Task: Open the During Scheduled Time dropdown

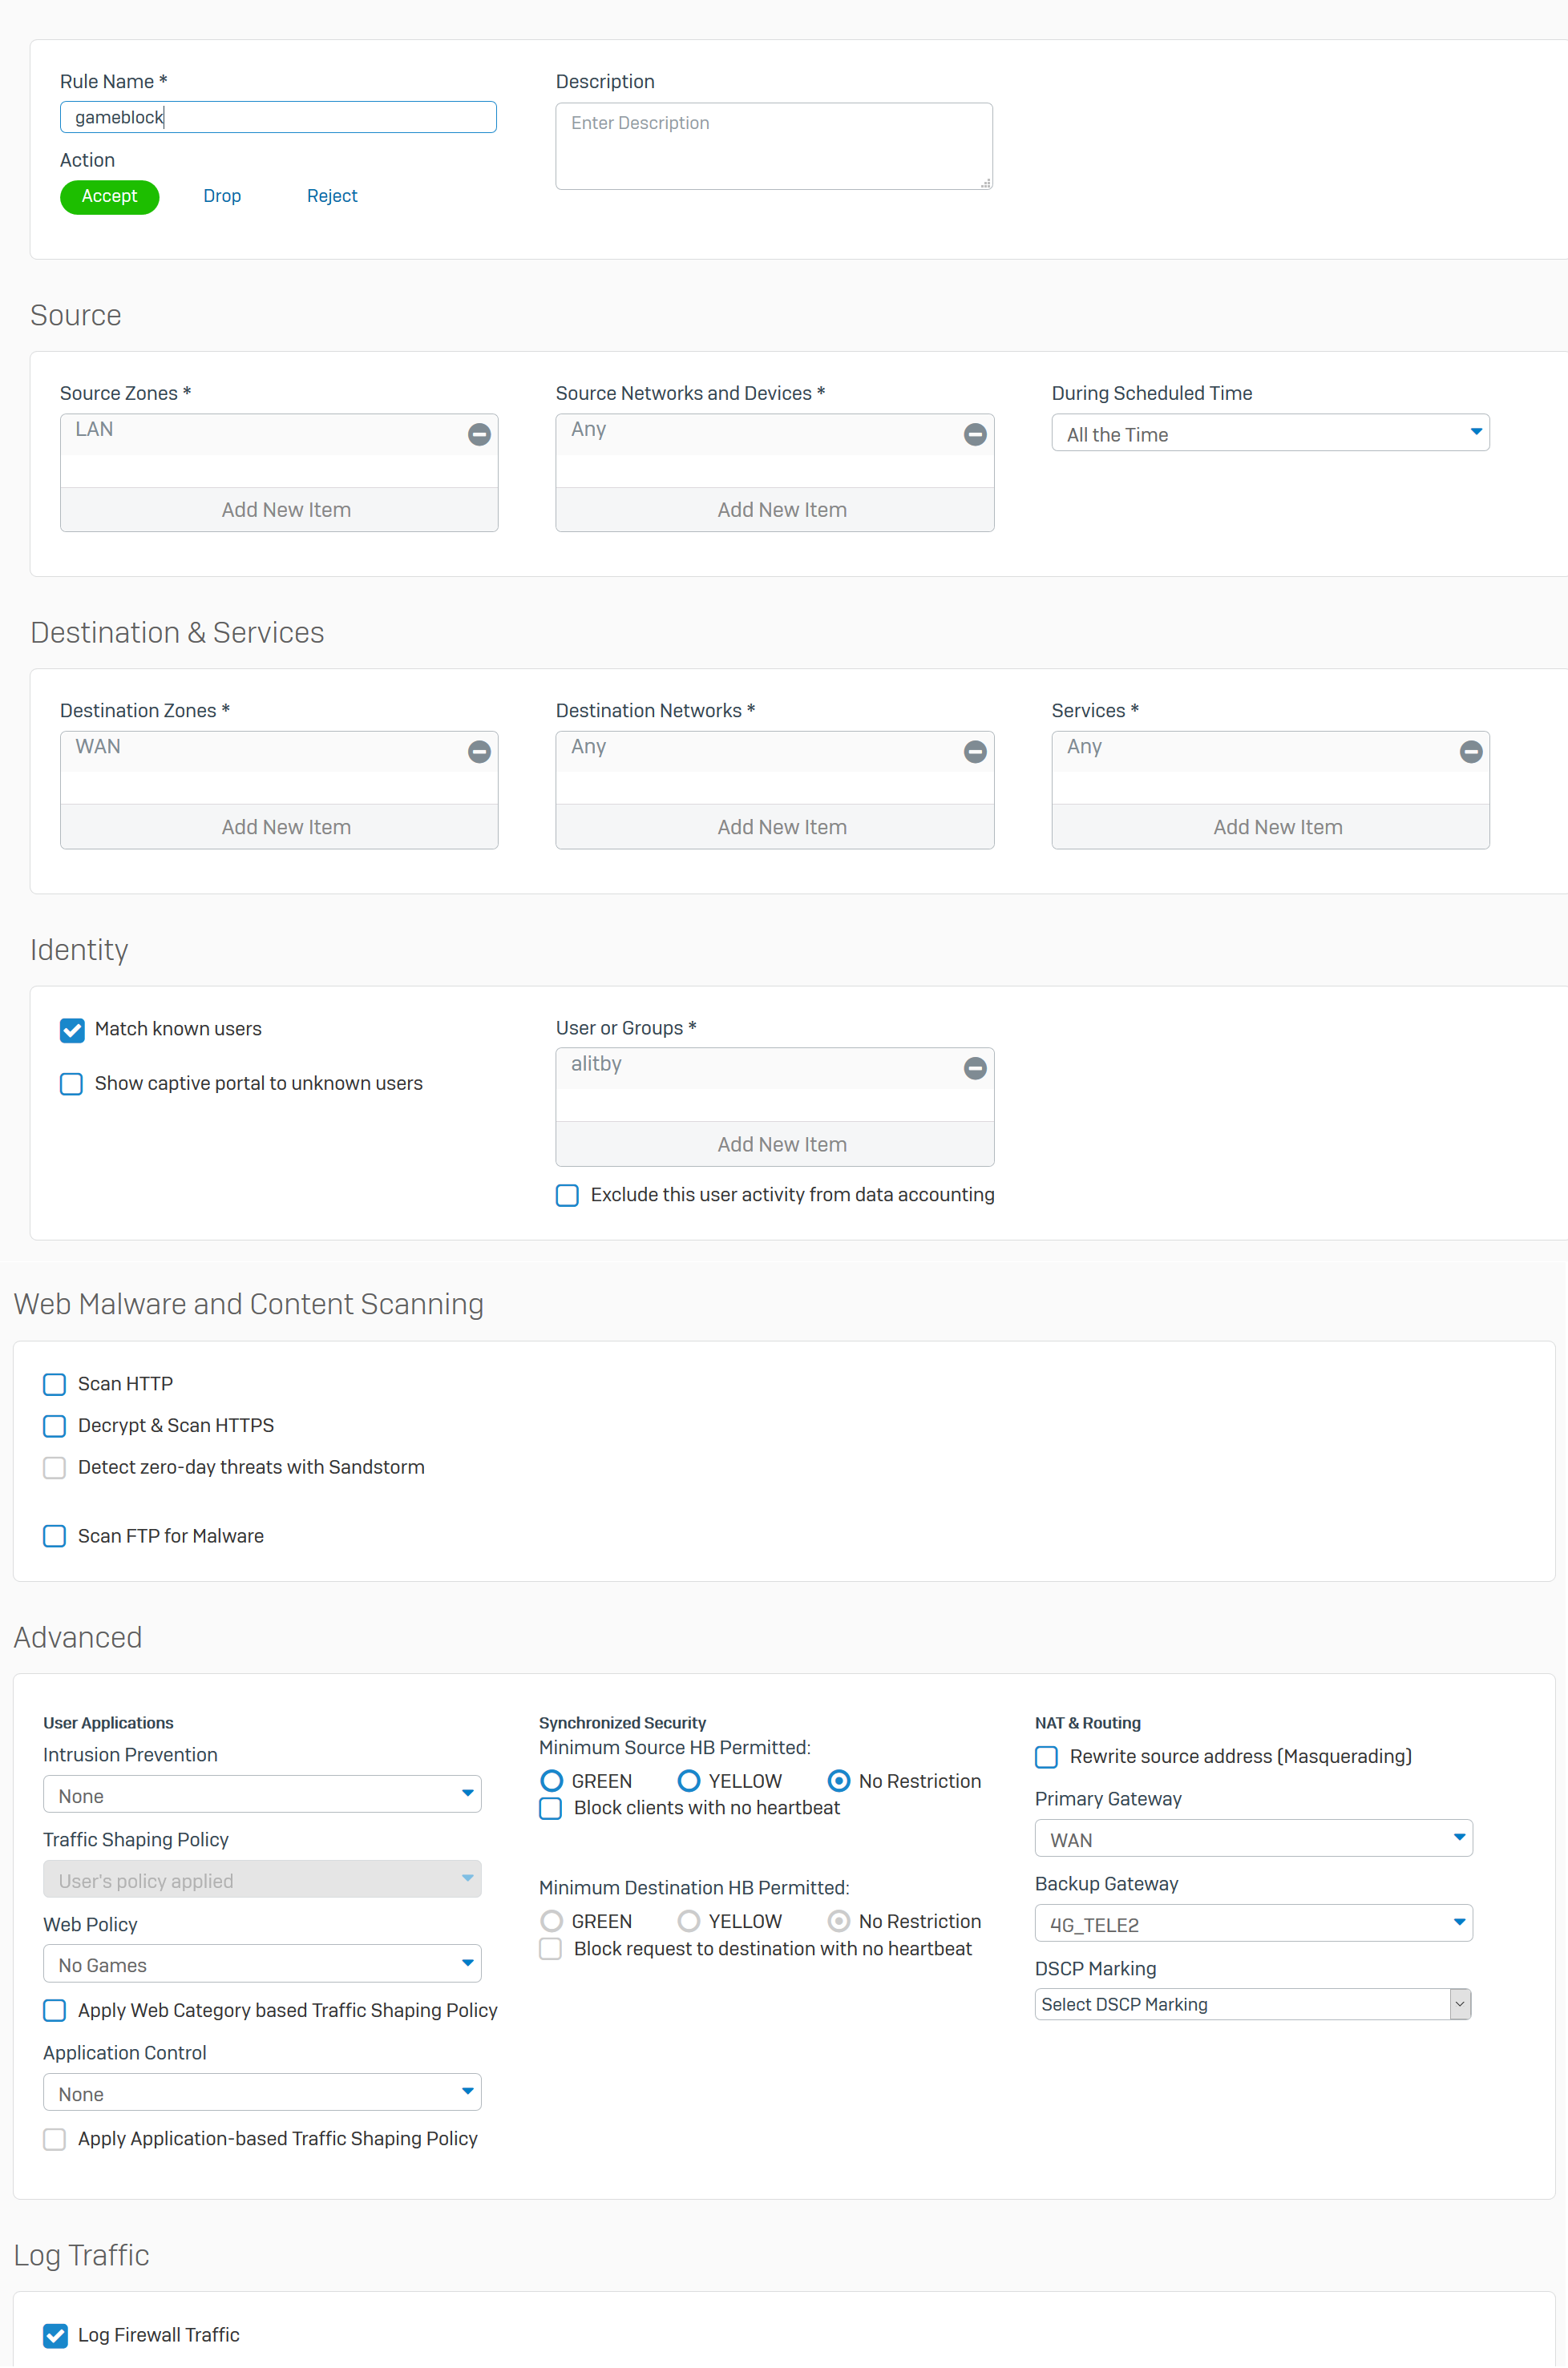Action: [1270, 433]
